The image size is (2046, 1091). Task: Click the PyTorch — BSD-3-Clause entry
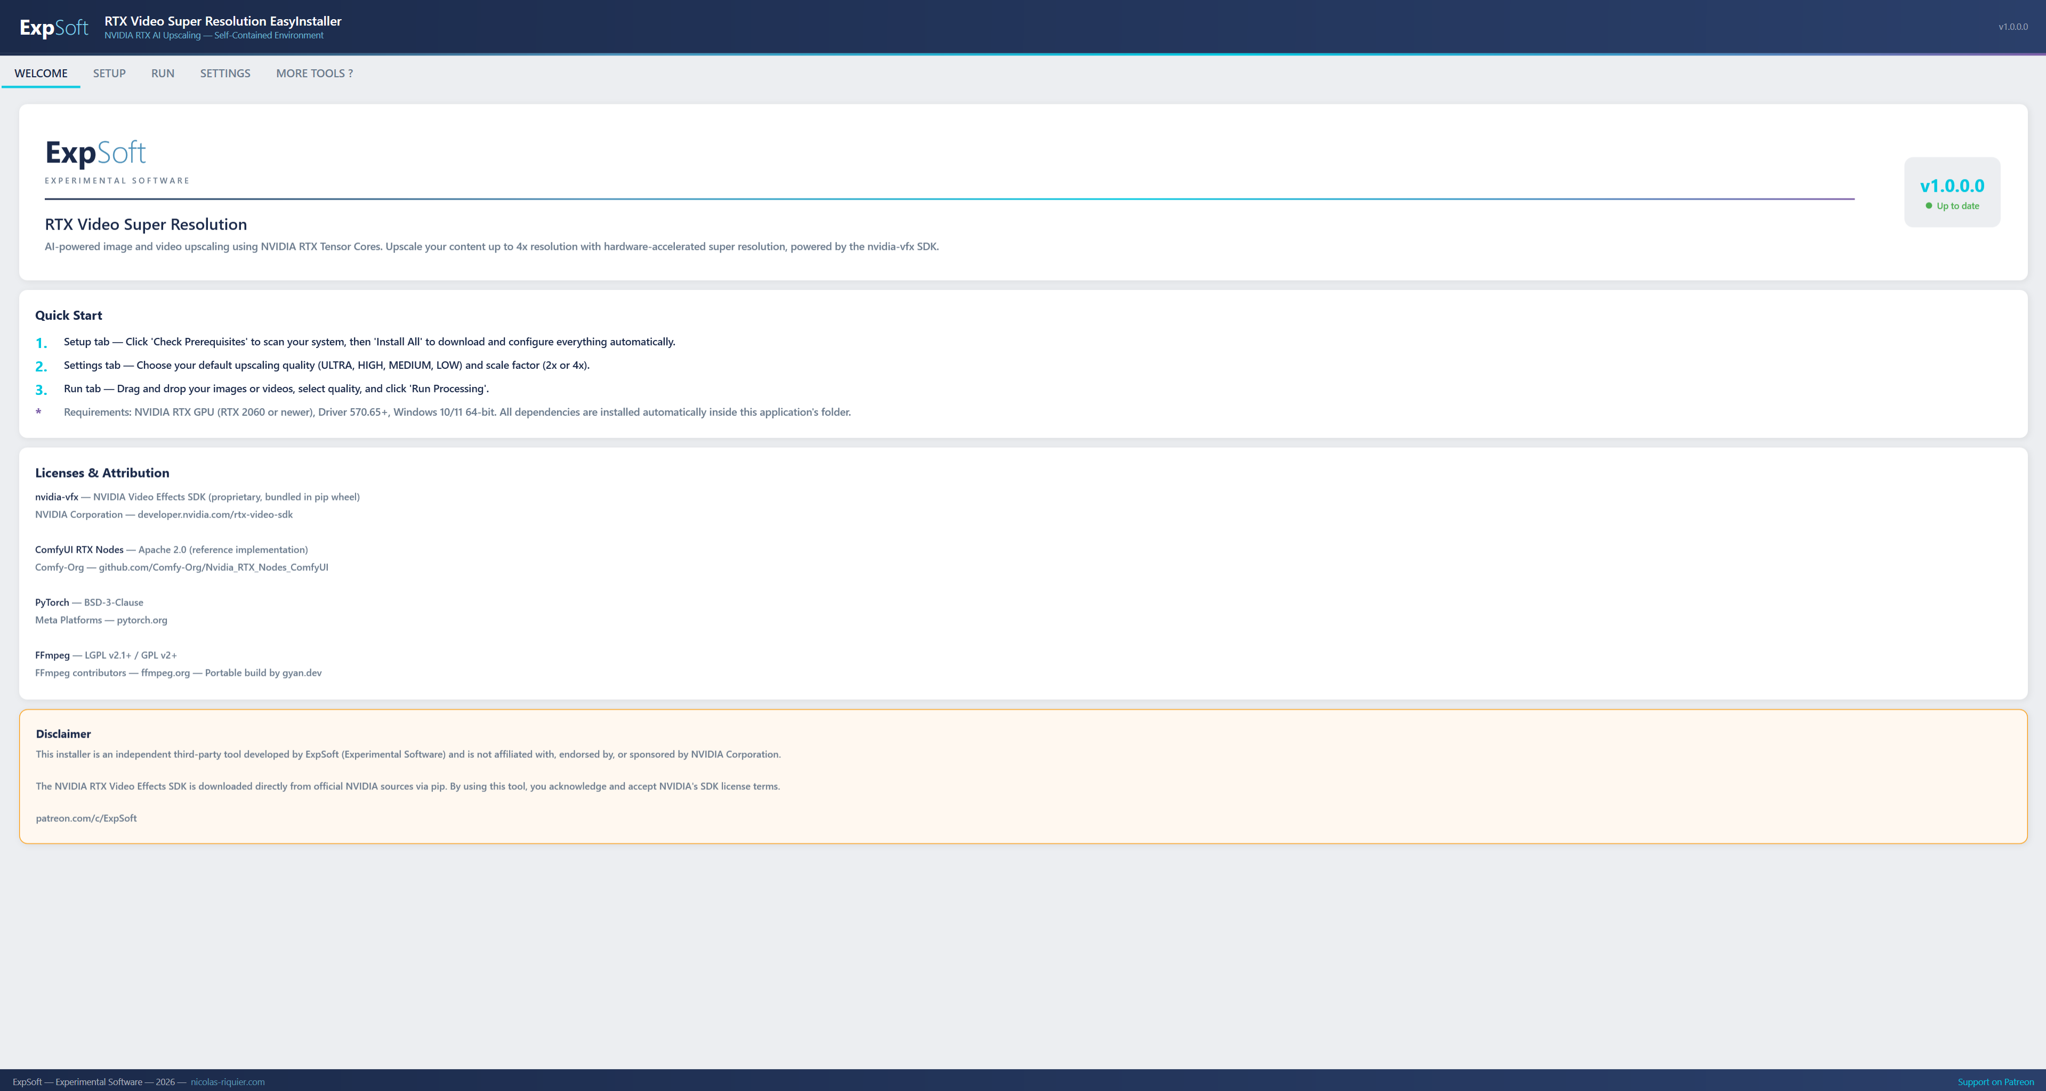pos(89,603)
